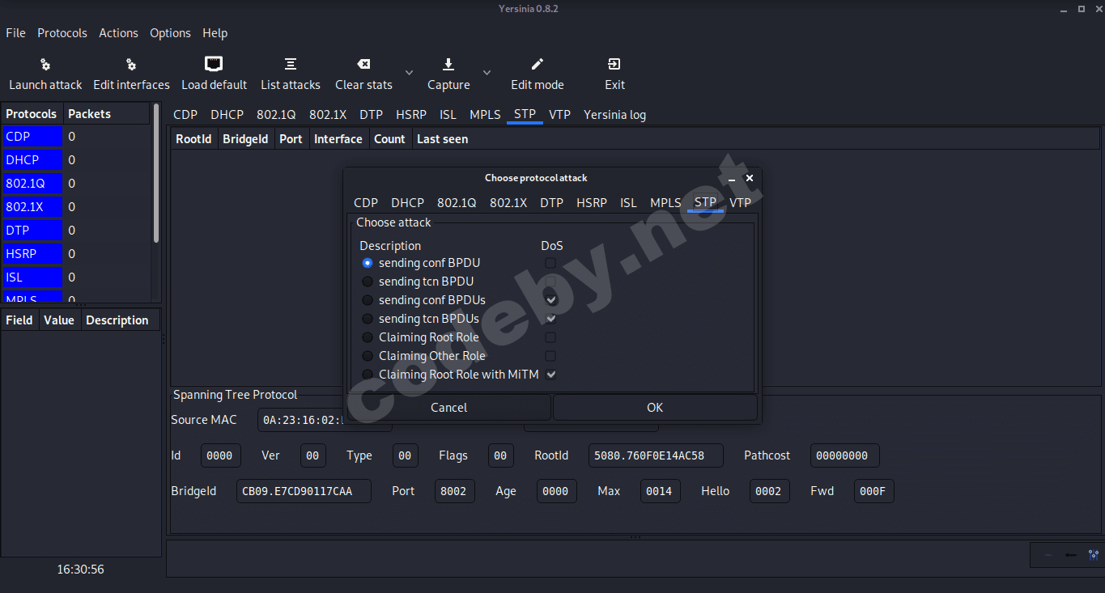Open the List attacks toolbar icon
This screenshot has width=1105, height=593.
290,65
